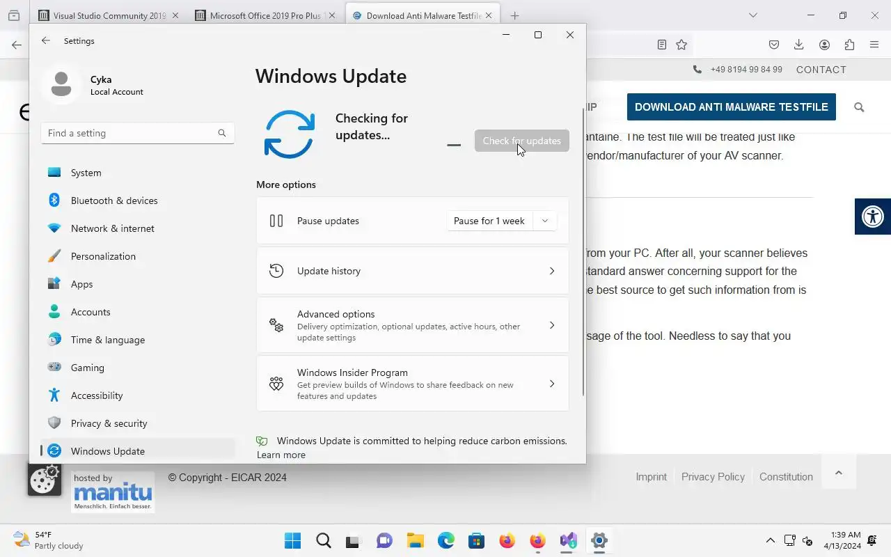Open Firefox extensions icon
The width and height of the screenshot is (891, 557).
click(849, 45)
